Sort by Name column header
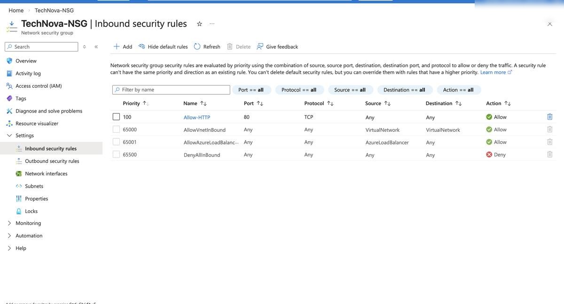 (x=195, y=103)
